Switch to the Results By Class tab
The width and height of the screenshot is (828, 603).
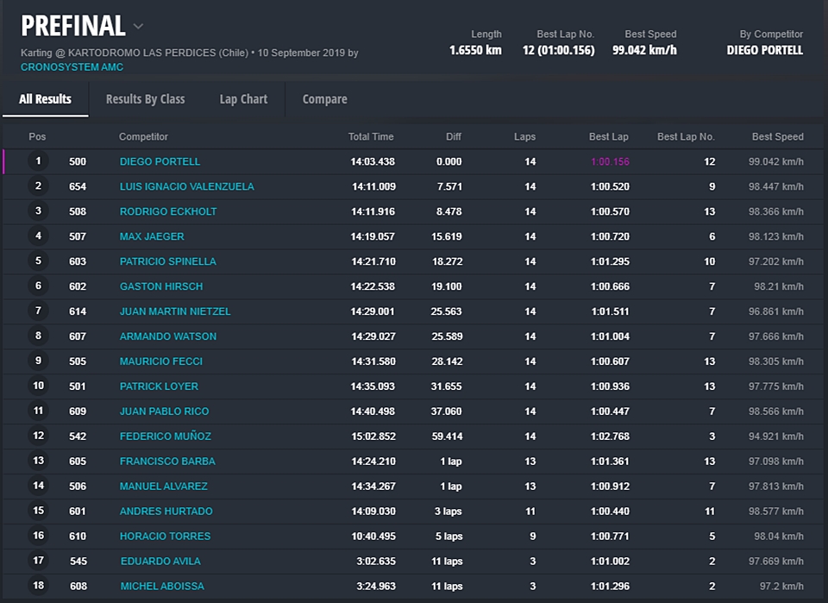coord(145,99)
